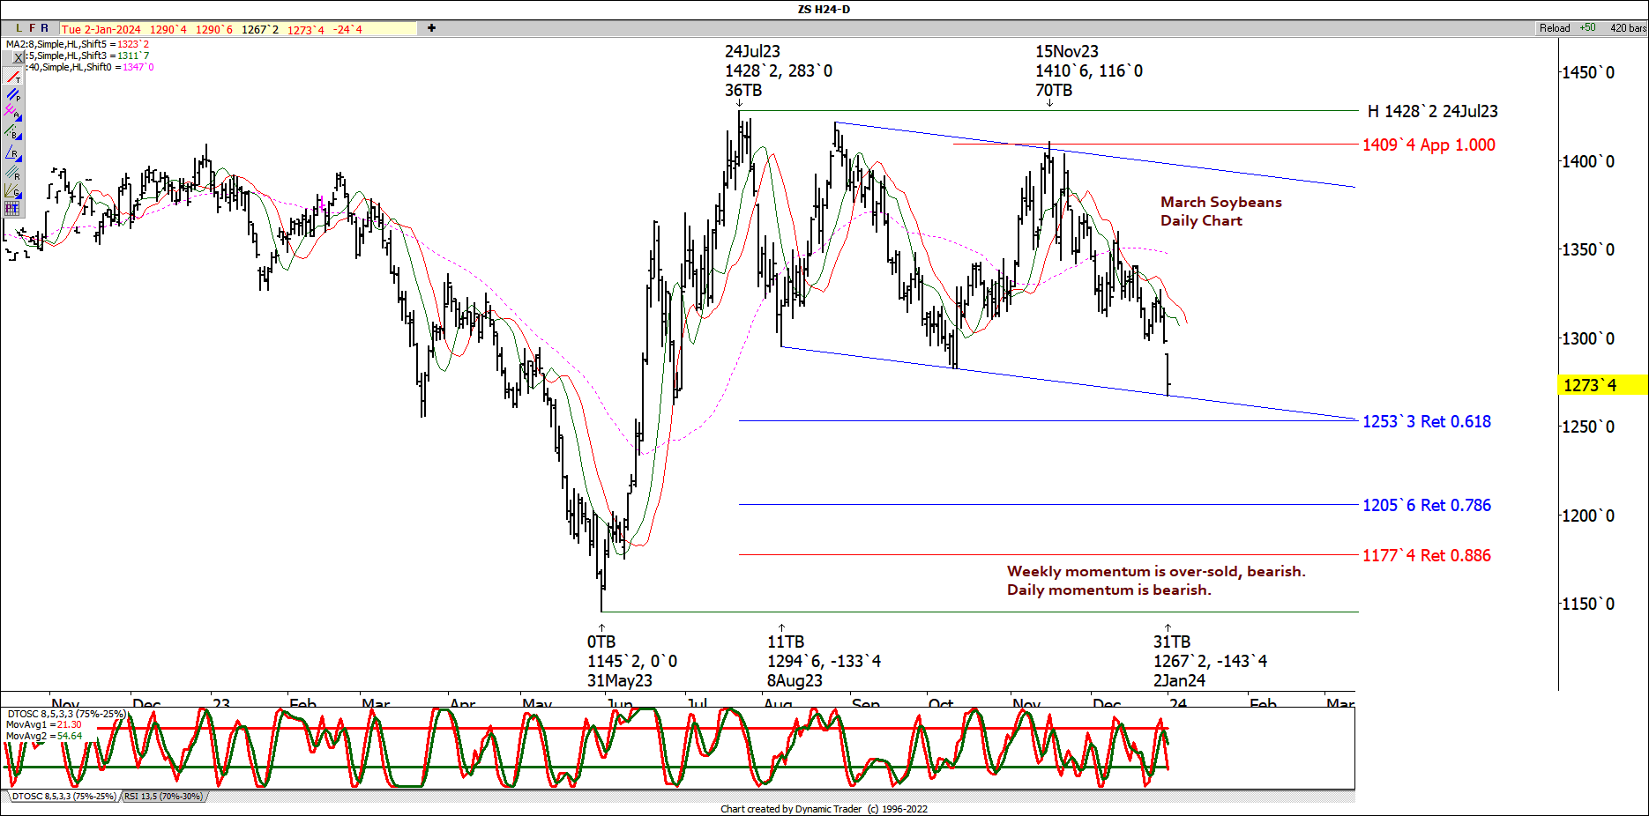Switch to the RSI 13,5 indicator tab
1649x816 pixels.
163,797
